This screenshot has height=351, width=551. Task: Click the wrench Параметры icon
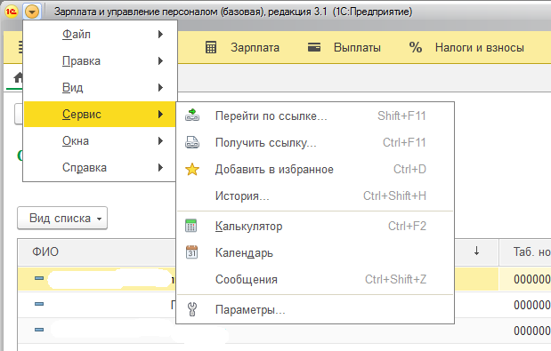click(x=192, y=309)
